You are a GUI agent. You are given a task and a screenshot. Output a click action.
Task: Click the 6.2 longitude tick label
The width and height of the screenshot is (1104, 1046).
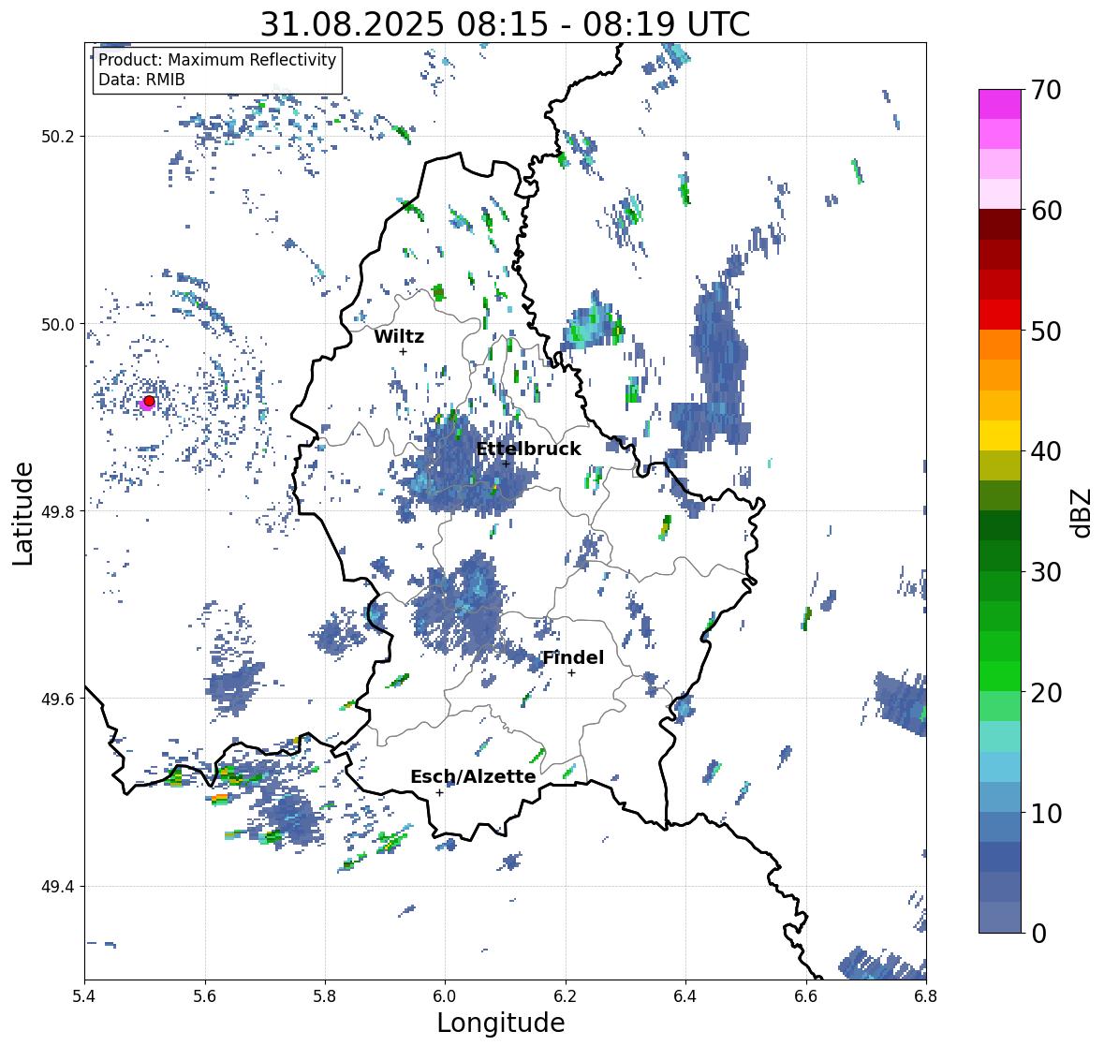(566, 995)
